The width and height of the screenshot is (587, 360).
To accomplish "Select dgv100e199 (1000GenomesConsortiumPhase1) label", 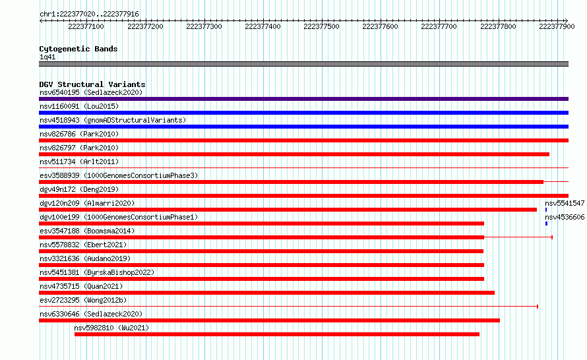I will click(x=119, y=217).
